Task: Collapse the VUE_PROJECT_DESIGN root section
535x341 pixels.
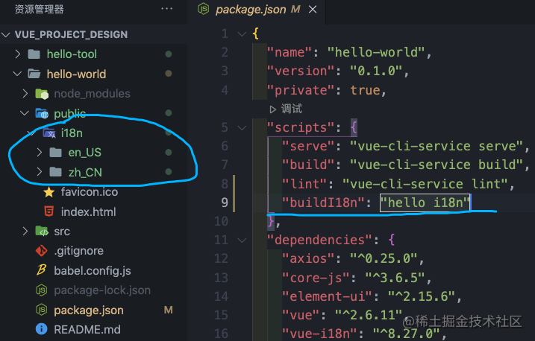Action: click(8, 34)
